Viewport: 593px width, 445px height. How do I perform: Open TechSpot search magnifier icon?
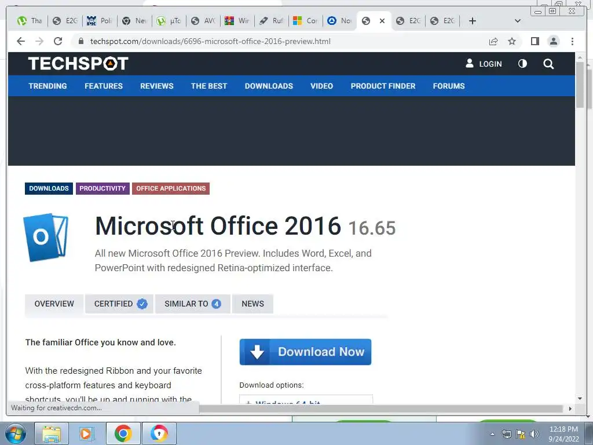pyautogui.click(x=548, y=64)
